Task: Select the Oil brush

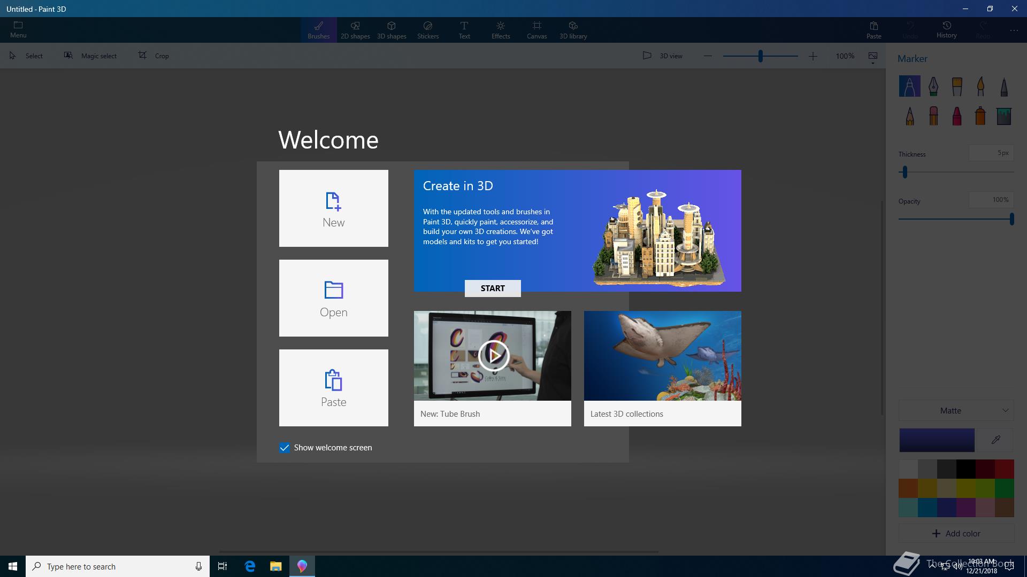Action: click(957, 86)
